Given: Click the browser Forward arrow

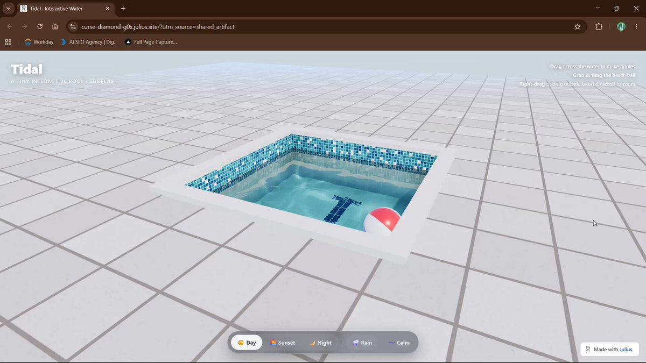Looking at the screenshot, I should pyautogui.click(x=25, y=26).
